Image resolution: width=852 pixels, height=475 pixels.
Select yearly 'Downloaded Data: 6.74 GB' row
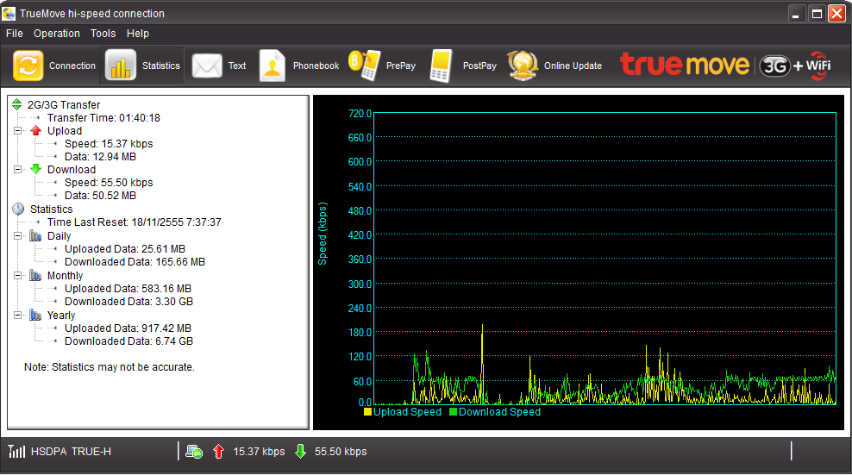[128, 341]
